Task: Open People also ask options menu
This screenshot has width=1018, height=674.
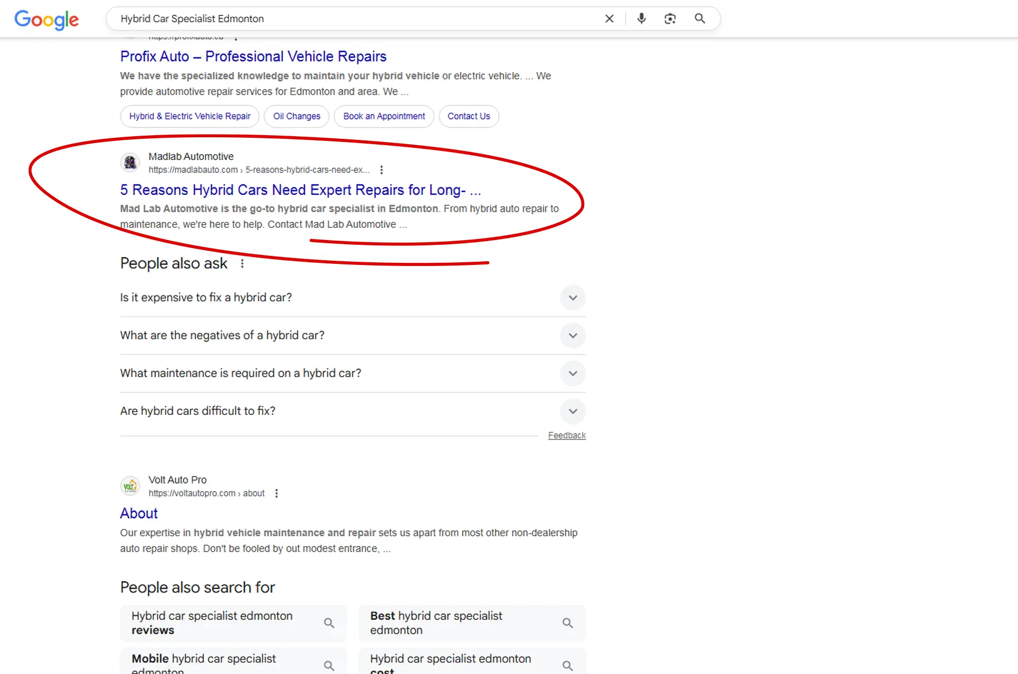Action: pyautogui.click(x=242, y=263)
